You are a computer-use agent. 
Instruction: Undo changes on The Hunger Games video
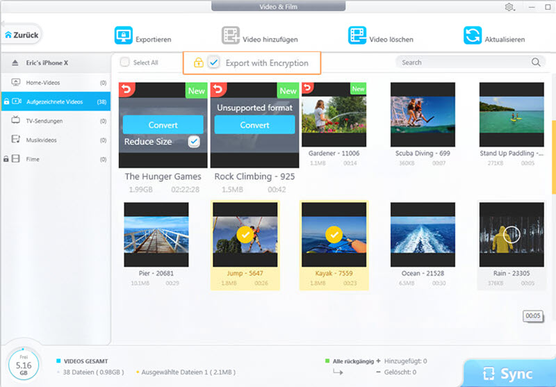point(126,89)
